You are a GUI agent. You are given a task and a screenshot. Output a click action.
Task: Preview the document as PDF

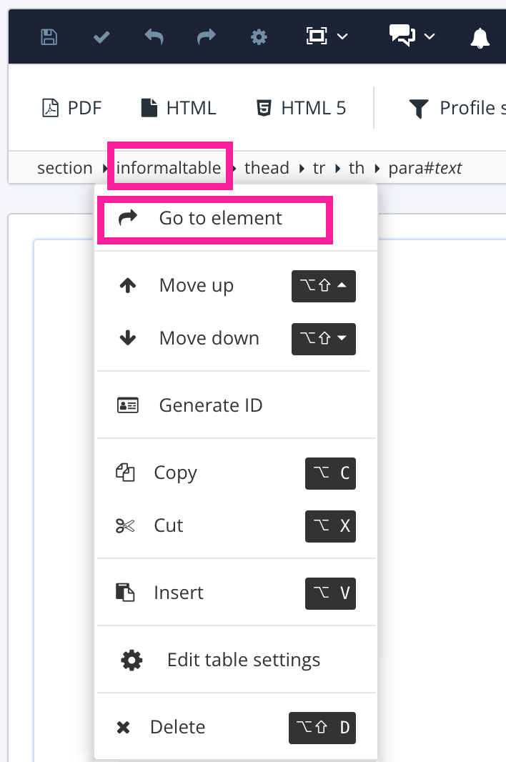[71, 107]
